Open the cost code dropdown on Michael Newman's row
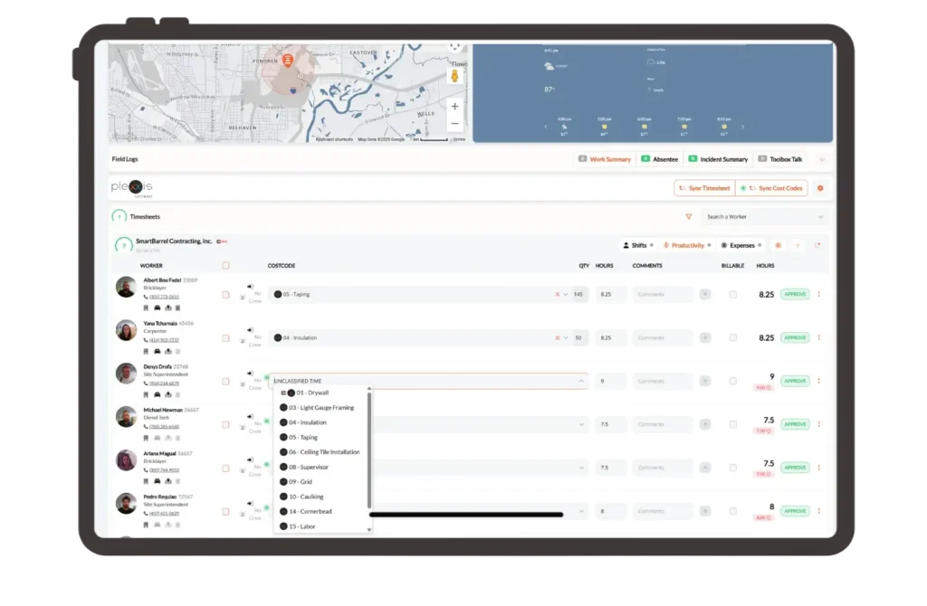The width and height of the screenshot is (927, 606). coord(582,424)
